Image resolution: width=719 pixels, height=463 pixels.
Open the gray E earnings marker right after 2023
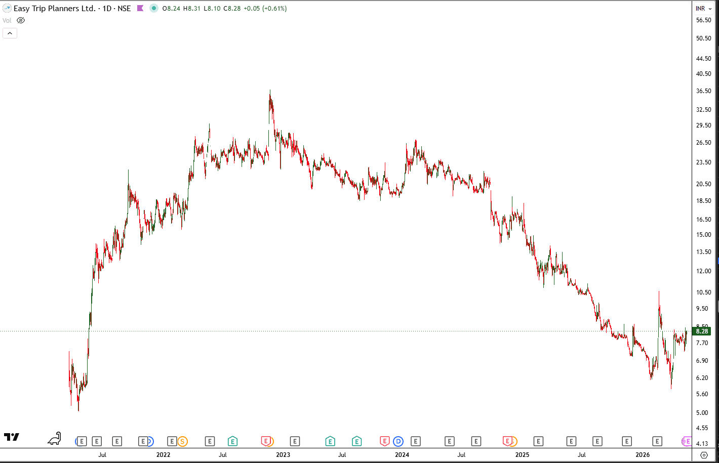coord(295,441)
